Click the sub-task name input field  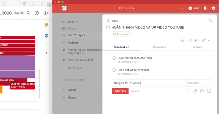(149, 83)
